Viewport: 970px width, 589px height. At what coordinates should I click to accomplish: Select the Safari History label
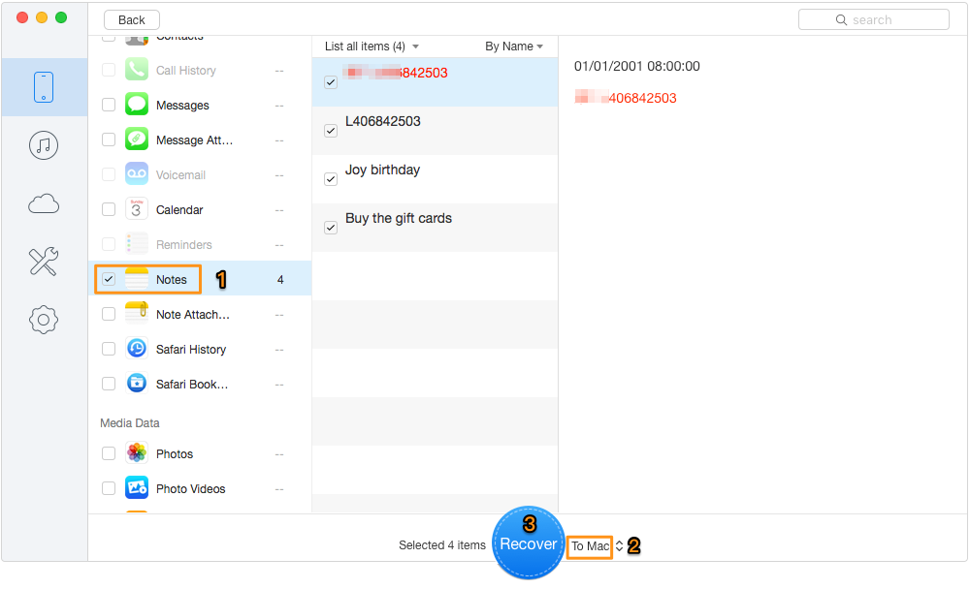(x=191, y=349)
